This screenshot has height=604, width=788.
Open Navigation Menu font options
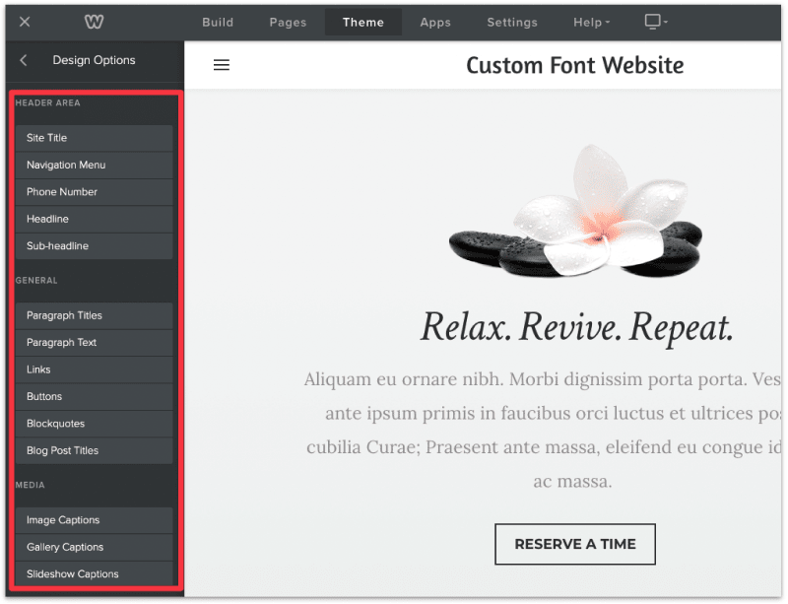[x=94, y=165]
